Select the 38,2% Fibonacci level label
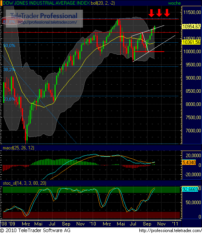 point(9,69)
